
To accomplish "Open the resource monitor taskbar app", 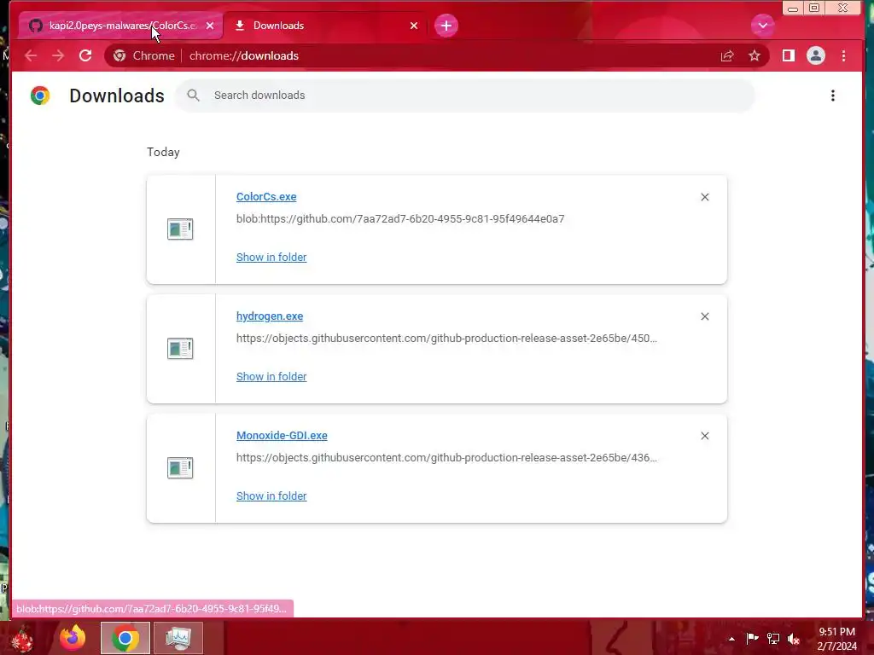I will pyautogui.click(x=178, y=638).
